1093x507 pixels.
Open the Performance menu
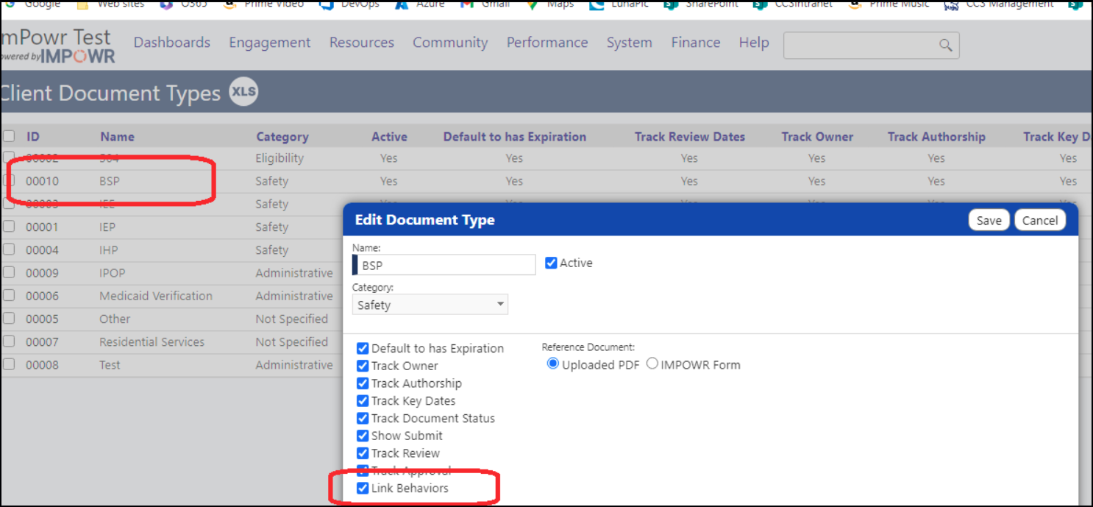[x=547, y=43]
